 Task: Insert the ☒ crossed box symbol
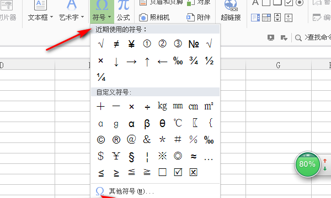coord(194,172)
